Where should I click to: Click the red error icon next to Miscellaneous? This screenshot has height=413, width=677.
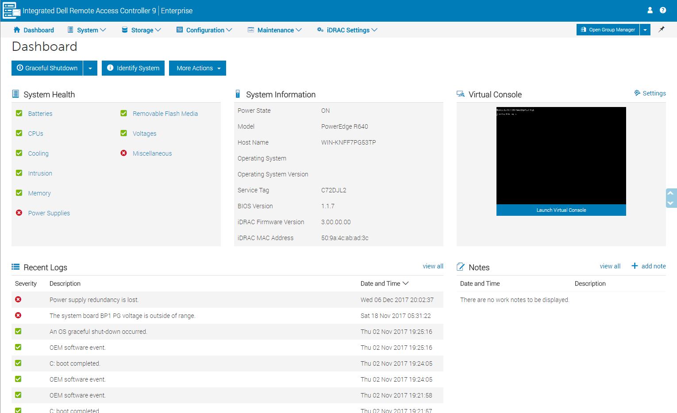tap(124, 153)
